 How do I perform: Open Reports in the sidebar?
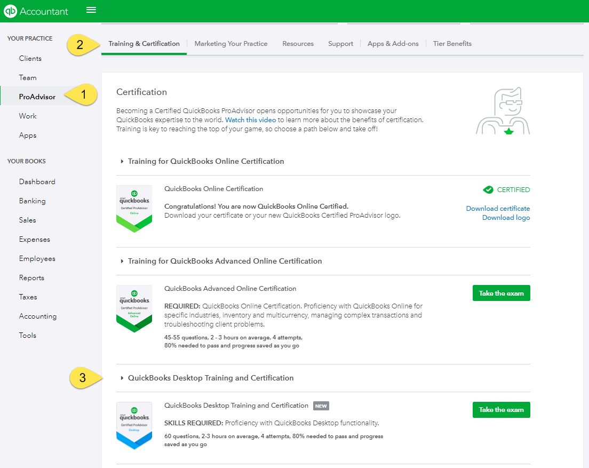31,277
